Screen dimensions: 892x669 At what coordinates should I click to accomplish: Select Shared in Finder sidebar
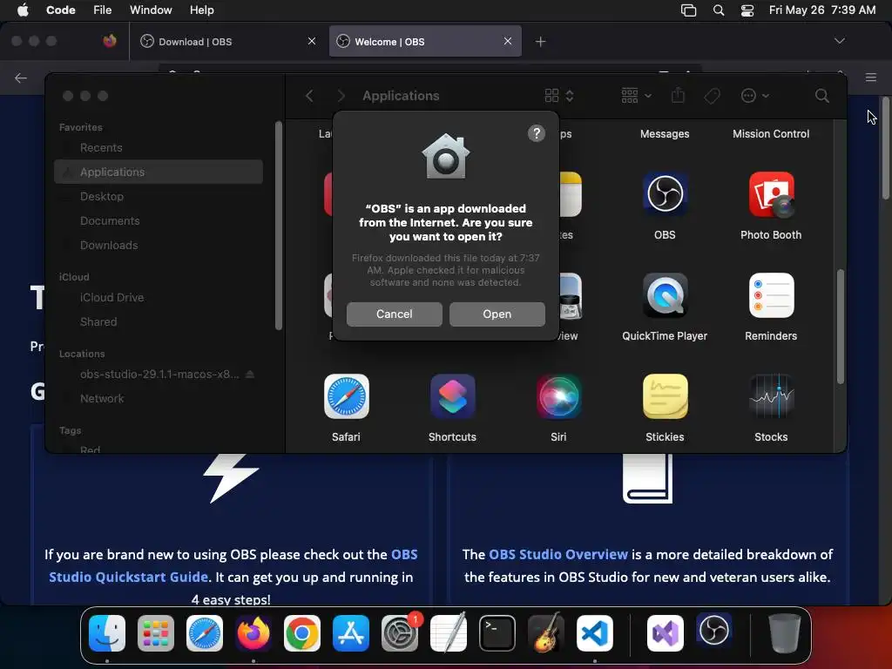click(x=159, y=322)
